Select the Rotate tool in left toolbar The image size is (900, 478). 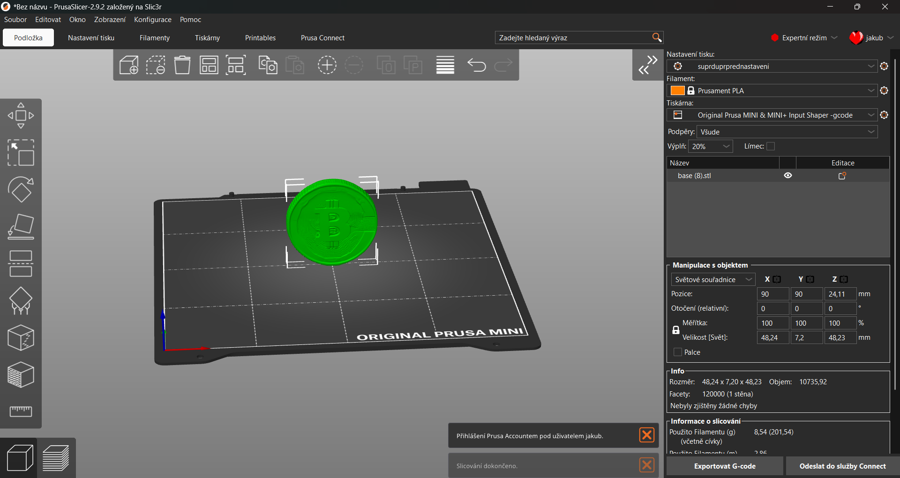pos(21,189)
